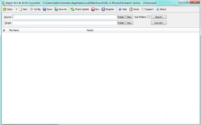
Task: Enable the Sub folders checkbox
Action: pos(148,17)
